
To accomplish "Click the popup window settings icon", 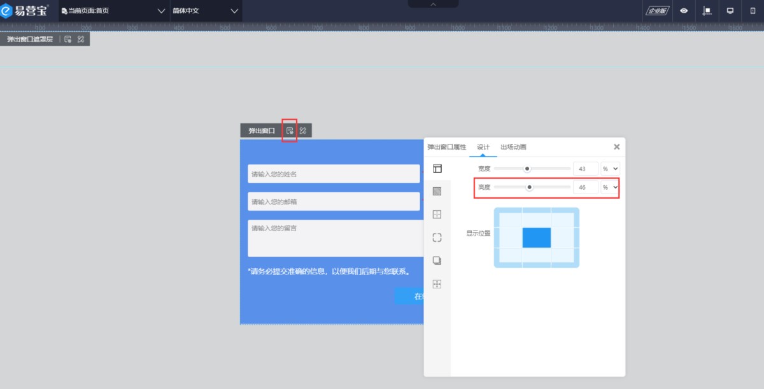I will tap(290, 131).
